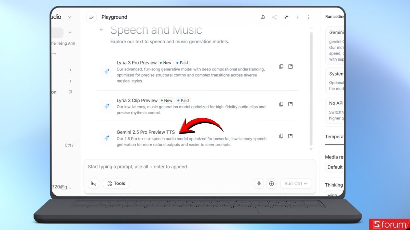
Task: Click the New badge on Lyria 3 Pro Preview
Action: [165, 63]
